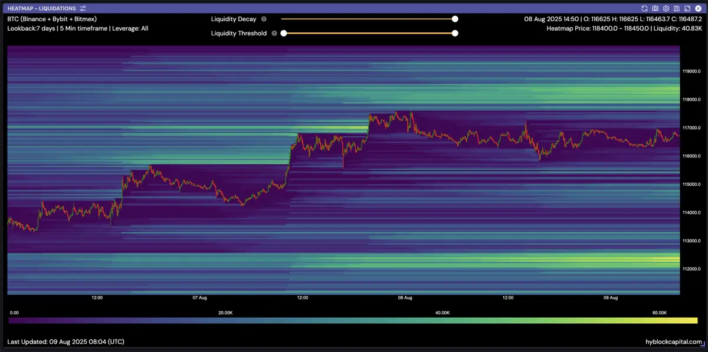
Task: Close the heatmap liquidations panel
Action: click(698, 8)
